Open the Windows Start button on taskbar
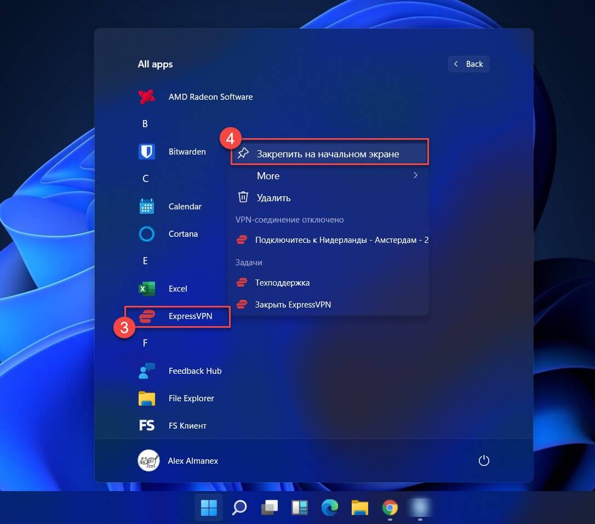 [x=209, y=508]
